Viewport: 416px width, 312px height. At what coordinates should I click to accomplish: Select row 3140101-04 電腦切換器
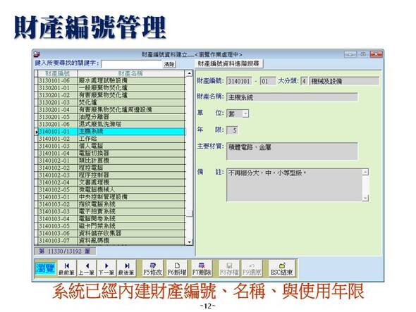pos(111,154)
